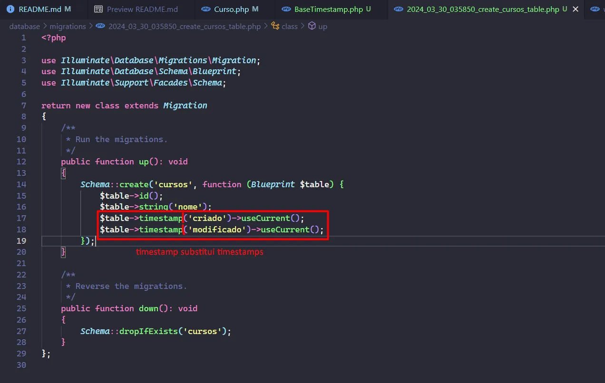The image size is (605, 383).
Task: Click the 'useCurrent' call on line 17
Action: click(x=265, y=218)
